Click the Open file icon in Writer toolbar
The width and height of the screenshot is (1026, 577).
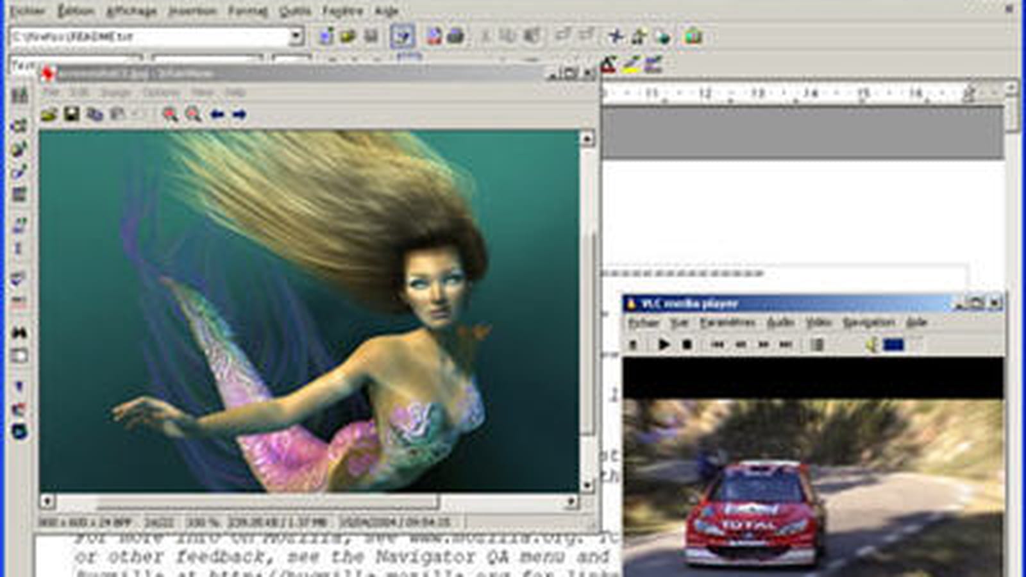(348, 36)
